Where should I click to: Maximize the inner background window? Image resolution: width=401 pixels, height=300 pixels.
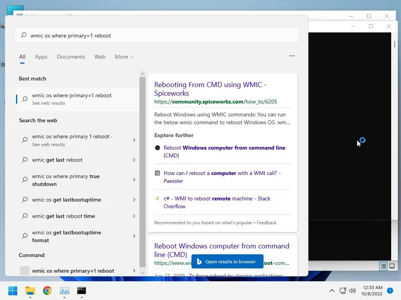371,26
